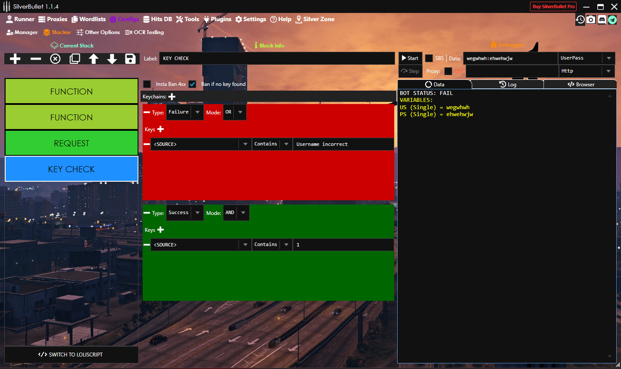Remove the Success keychain
The width and height of the screenshot is (621, 369).
point(147,213)
